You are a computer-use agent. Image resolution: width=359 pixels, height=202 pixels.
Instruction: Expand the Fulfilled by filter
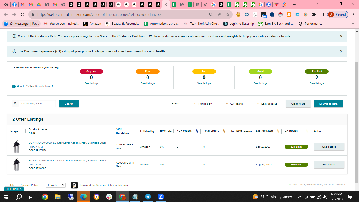pos(203,104)
